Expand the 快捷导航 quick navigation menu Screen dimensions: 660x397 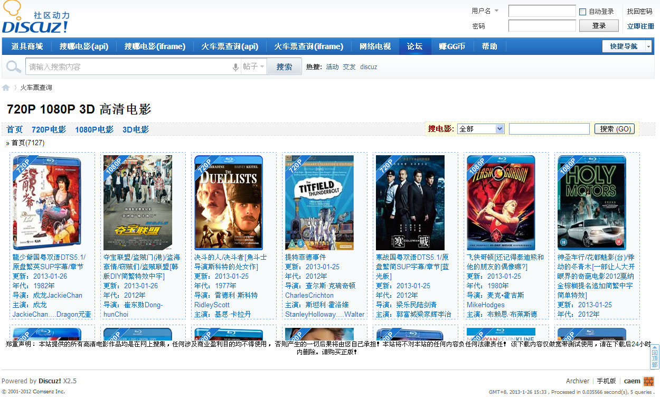pos(627,46)
